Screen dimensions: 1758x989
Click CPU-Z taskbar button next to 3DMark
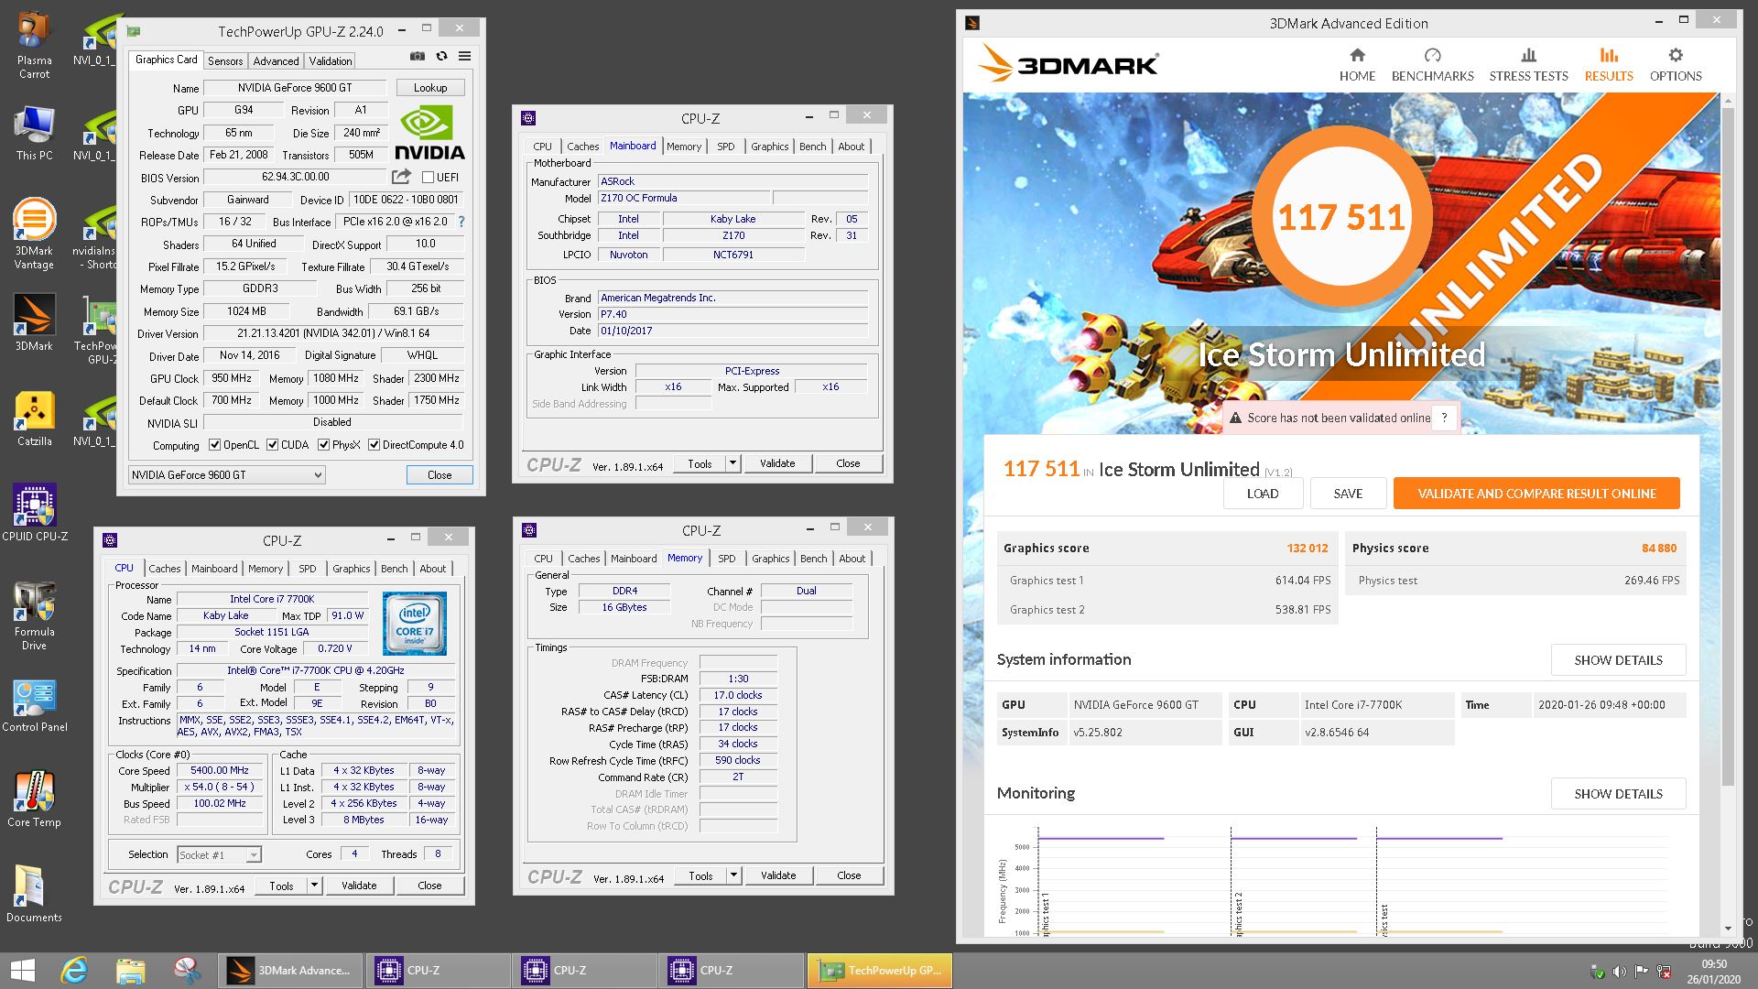[438, 971]
